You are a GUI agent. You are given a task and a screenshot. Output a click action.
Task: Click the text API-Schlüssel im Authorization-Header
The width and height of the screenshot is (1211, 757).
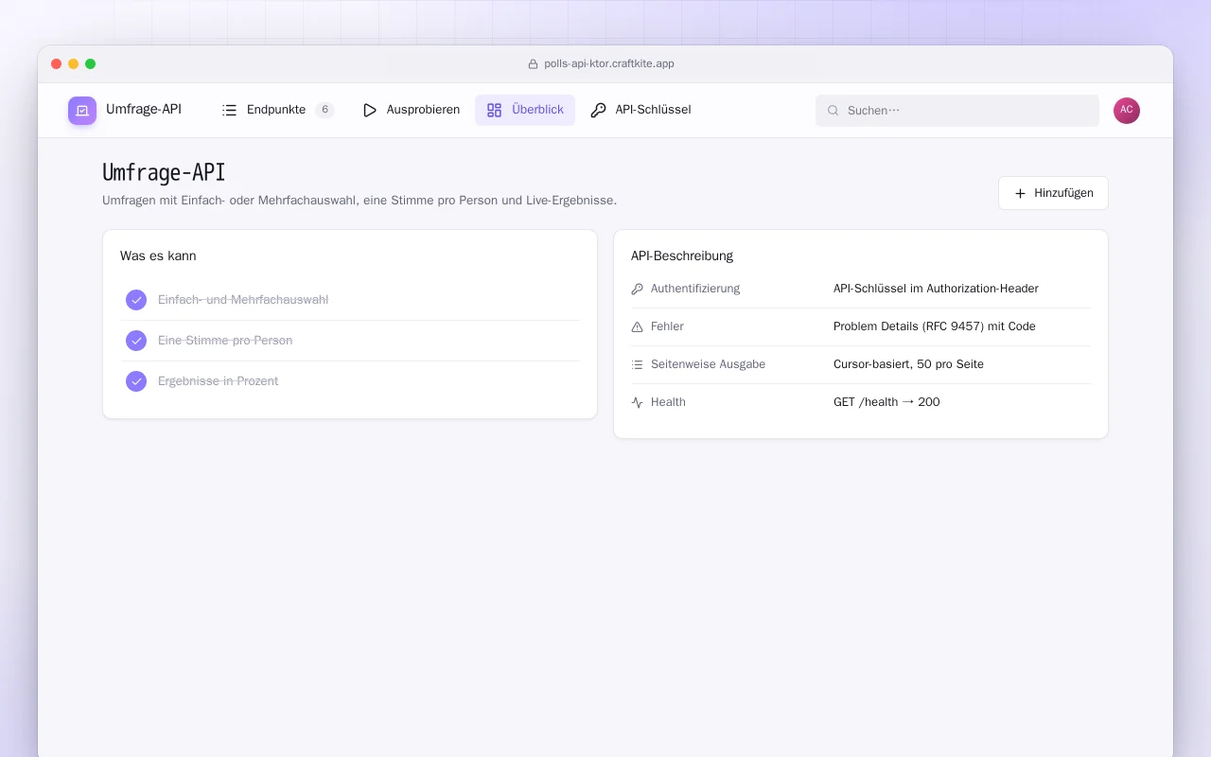[x=936, y=289]
